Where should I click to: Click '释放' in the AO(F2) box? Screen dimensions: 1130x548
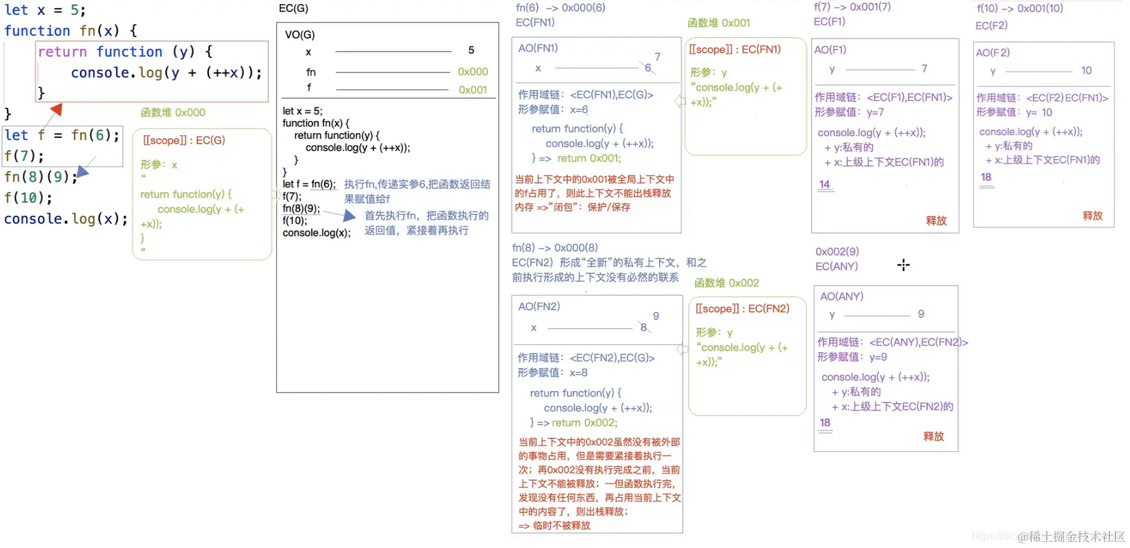coord(1093,216)
